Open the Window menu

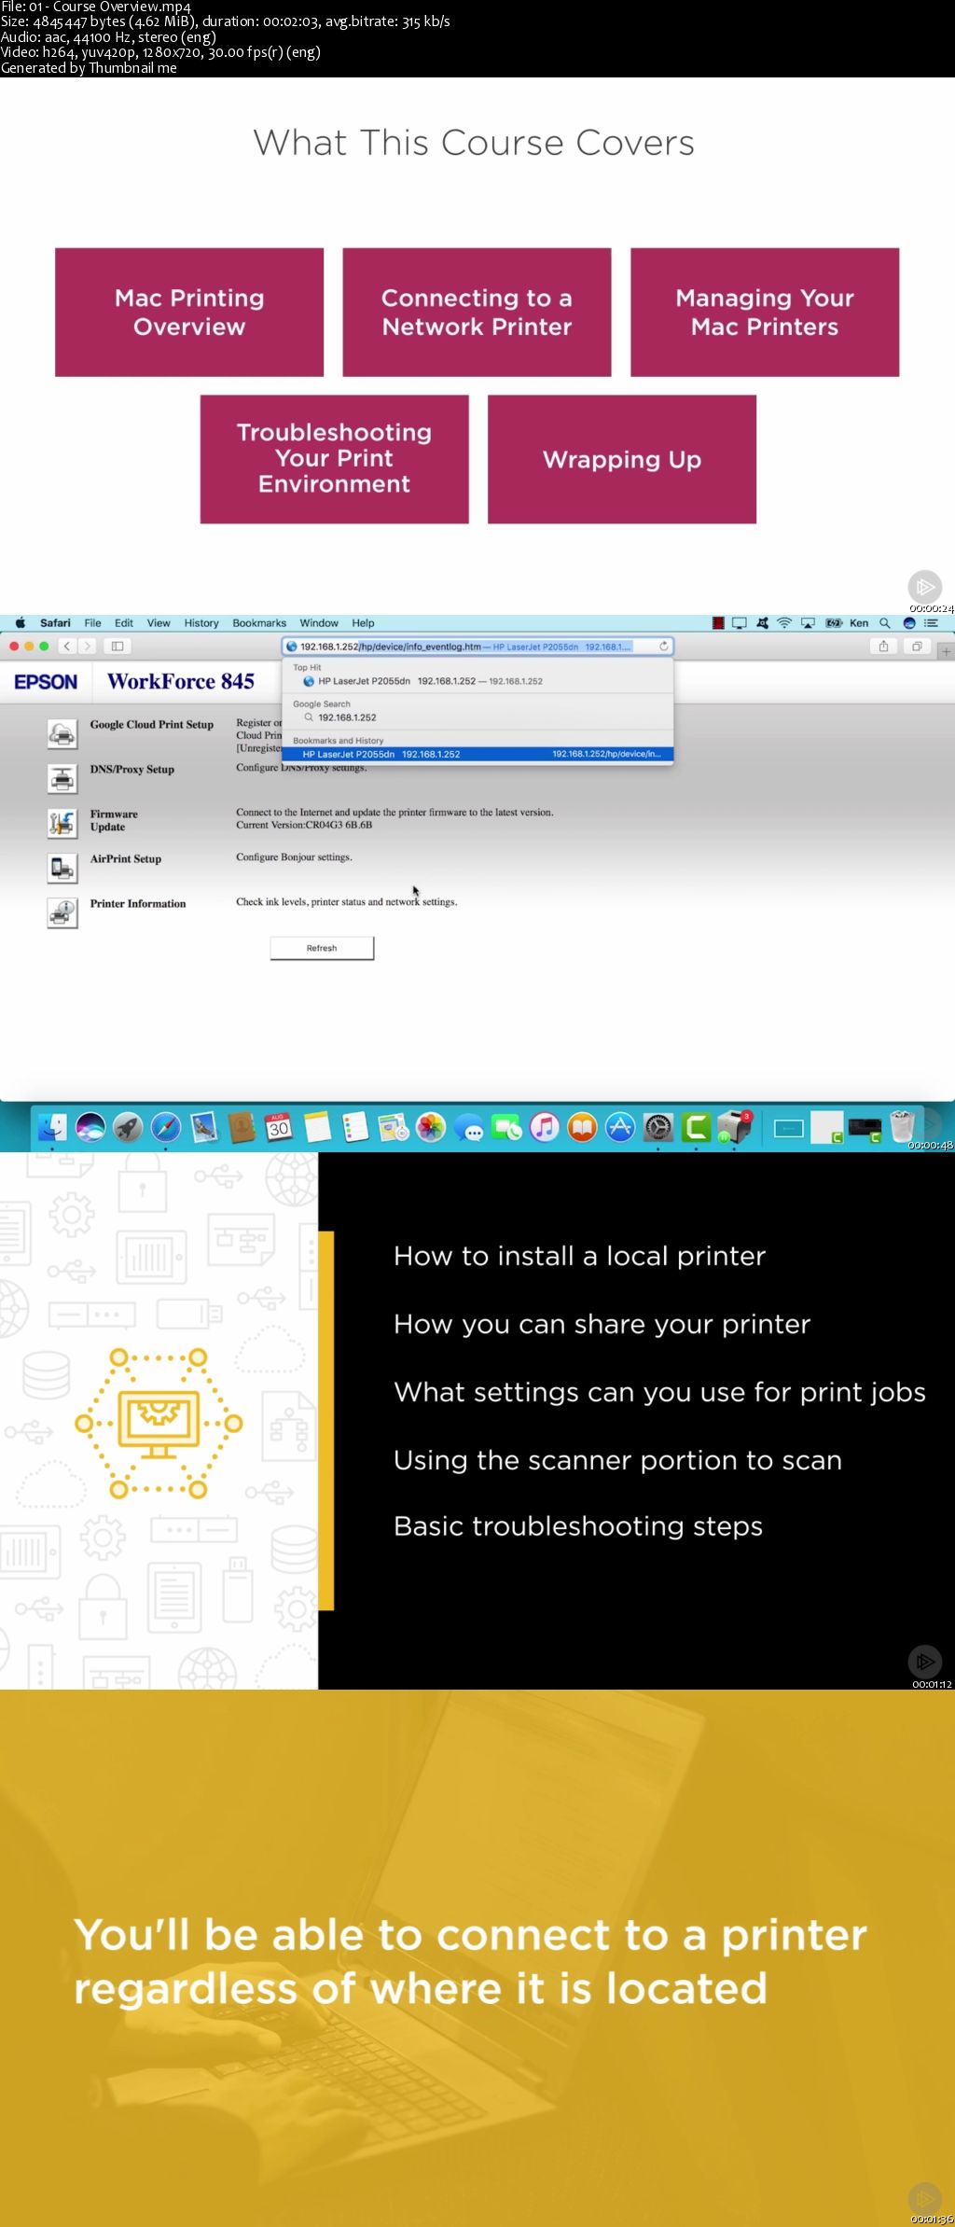pos(319,623)
